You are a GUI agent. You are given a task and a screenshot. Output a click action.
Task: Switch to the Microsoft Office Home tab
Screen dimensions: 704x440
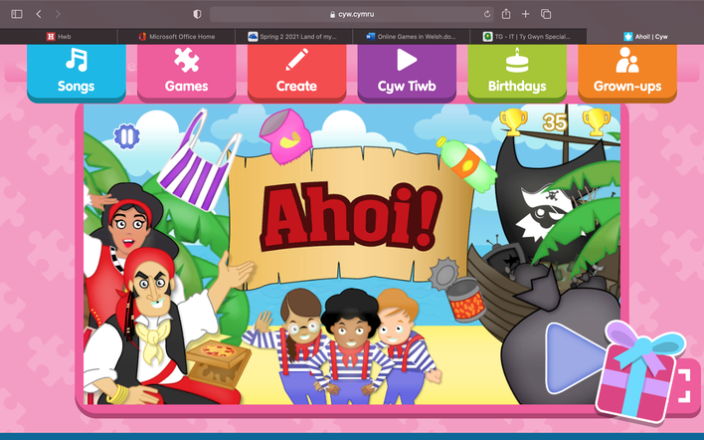(x=176, y=37)
